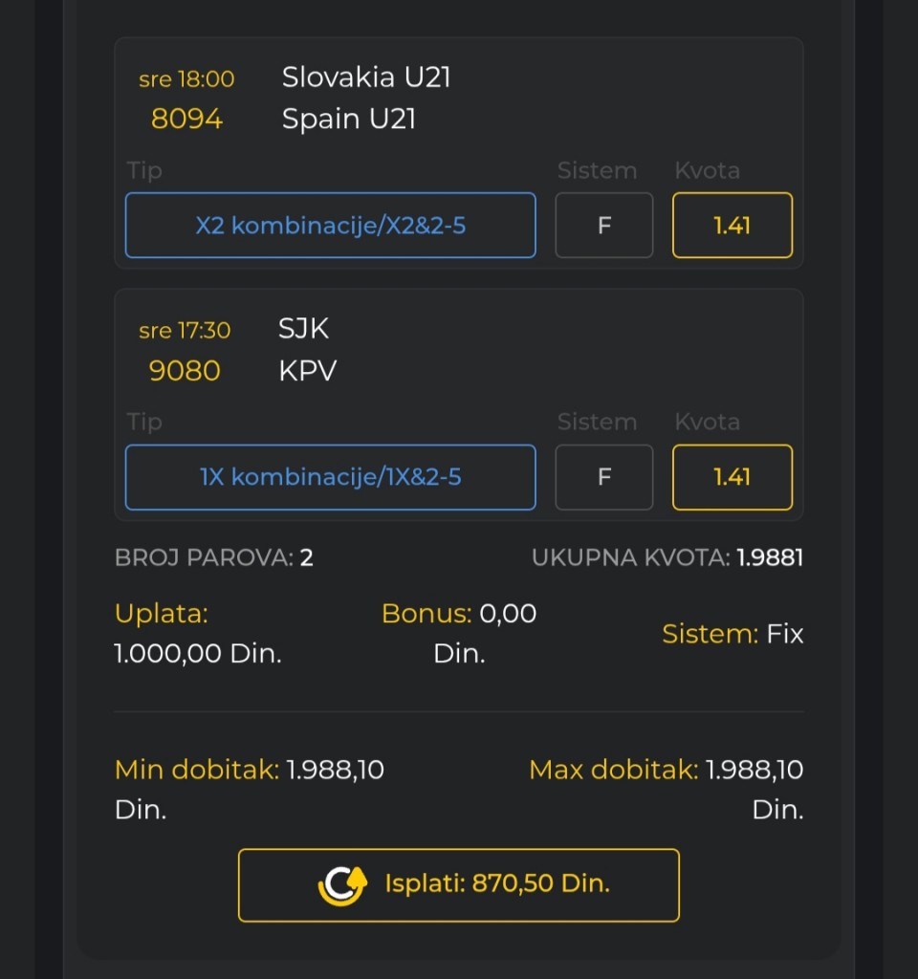This screenshot has height=979, width=918.
Task: Tap the 1.41 odds for Slovakia U21 match
Action: pos(732,225)
